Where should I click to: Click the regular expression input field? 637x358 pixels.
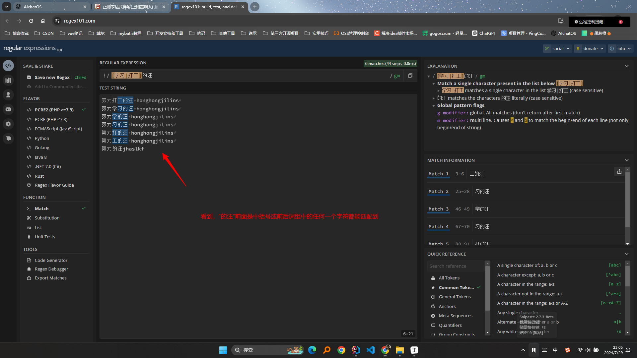click(249, 76)
